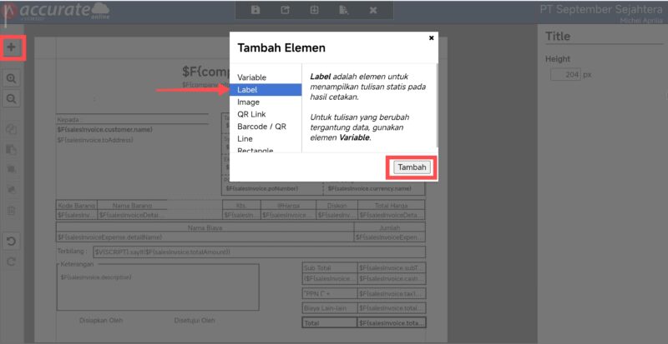Click the trash delete icon in sidebar
Image resolution: width=668 pixels, height=344 pixels.
(x=12, y=211)
